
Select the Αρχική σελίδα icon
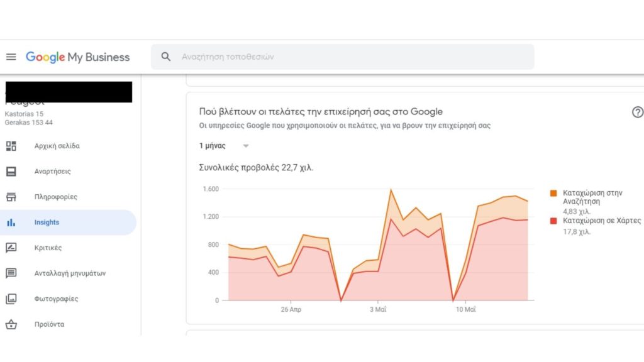click(11, 145)
